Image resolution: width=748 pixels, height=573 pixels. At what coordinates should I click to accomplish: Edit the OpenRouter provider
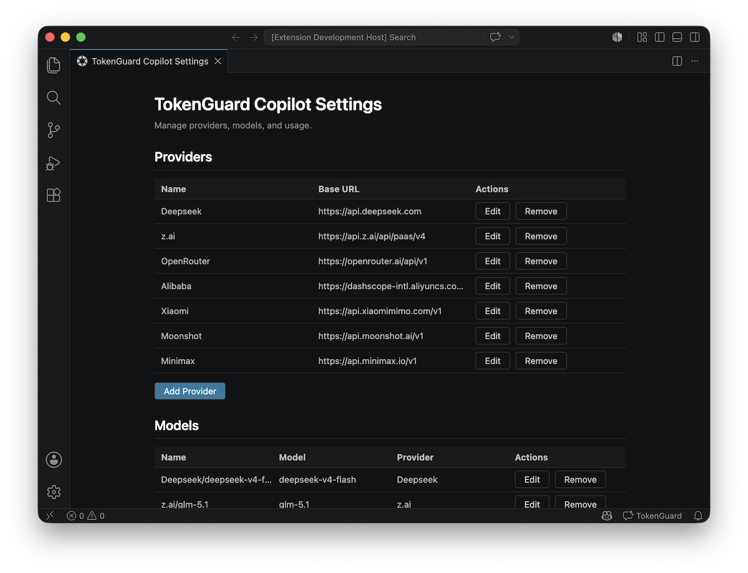[x=492, y=261]
